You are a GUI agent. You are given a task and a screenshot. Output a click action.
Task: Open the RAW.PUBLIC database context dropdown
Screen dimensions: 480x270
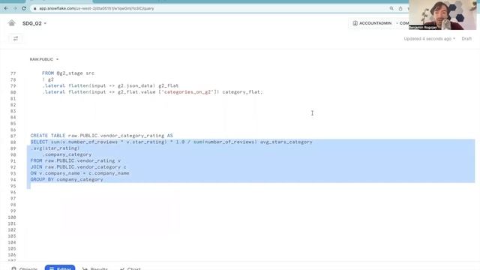click(44, 59)
